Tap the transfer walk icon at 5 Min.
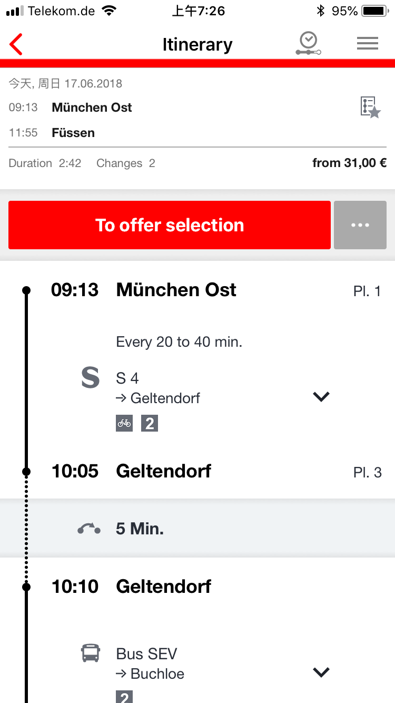The height and width of the screenshot is (703, 395). (x=89, y=529)
